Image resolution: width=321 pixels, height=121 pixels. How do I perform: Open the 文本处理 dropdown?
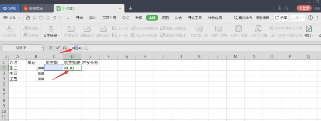click(x=51, y=35)
